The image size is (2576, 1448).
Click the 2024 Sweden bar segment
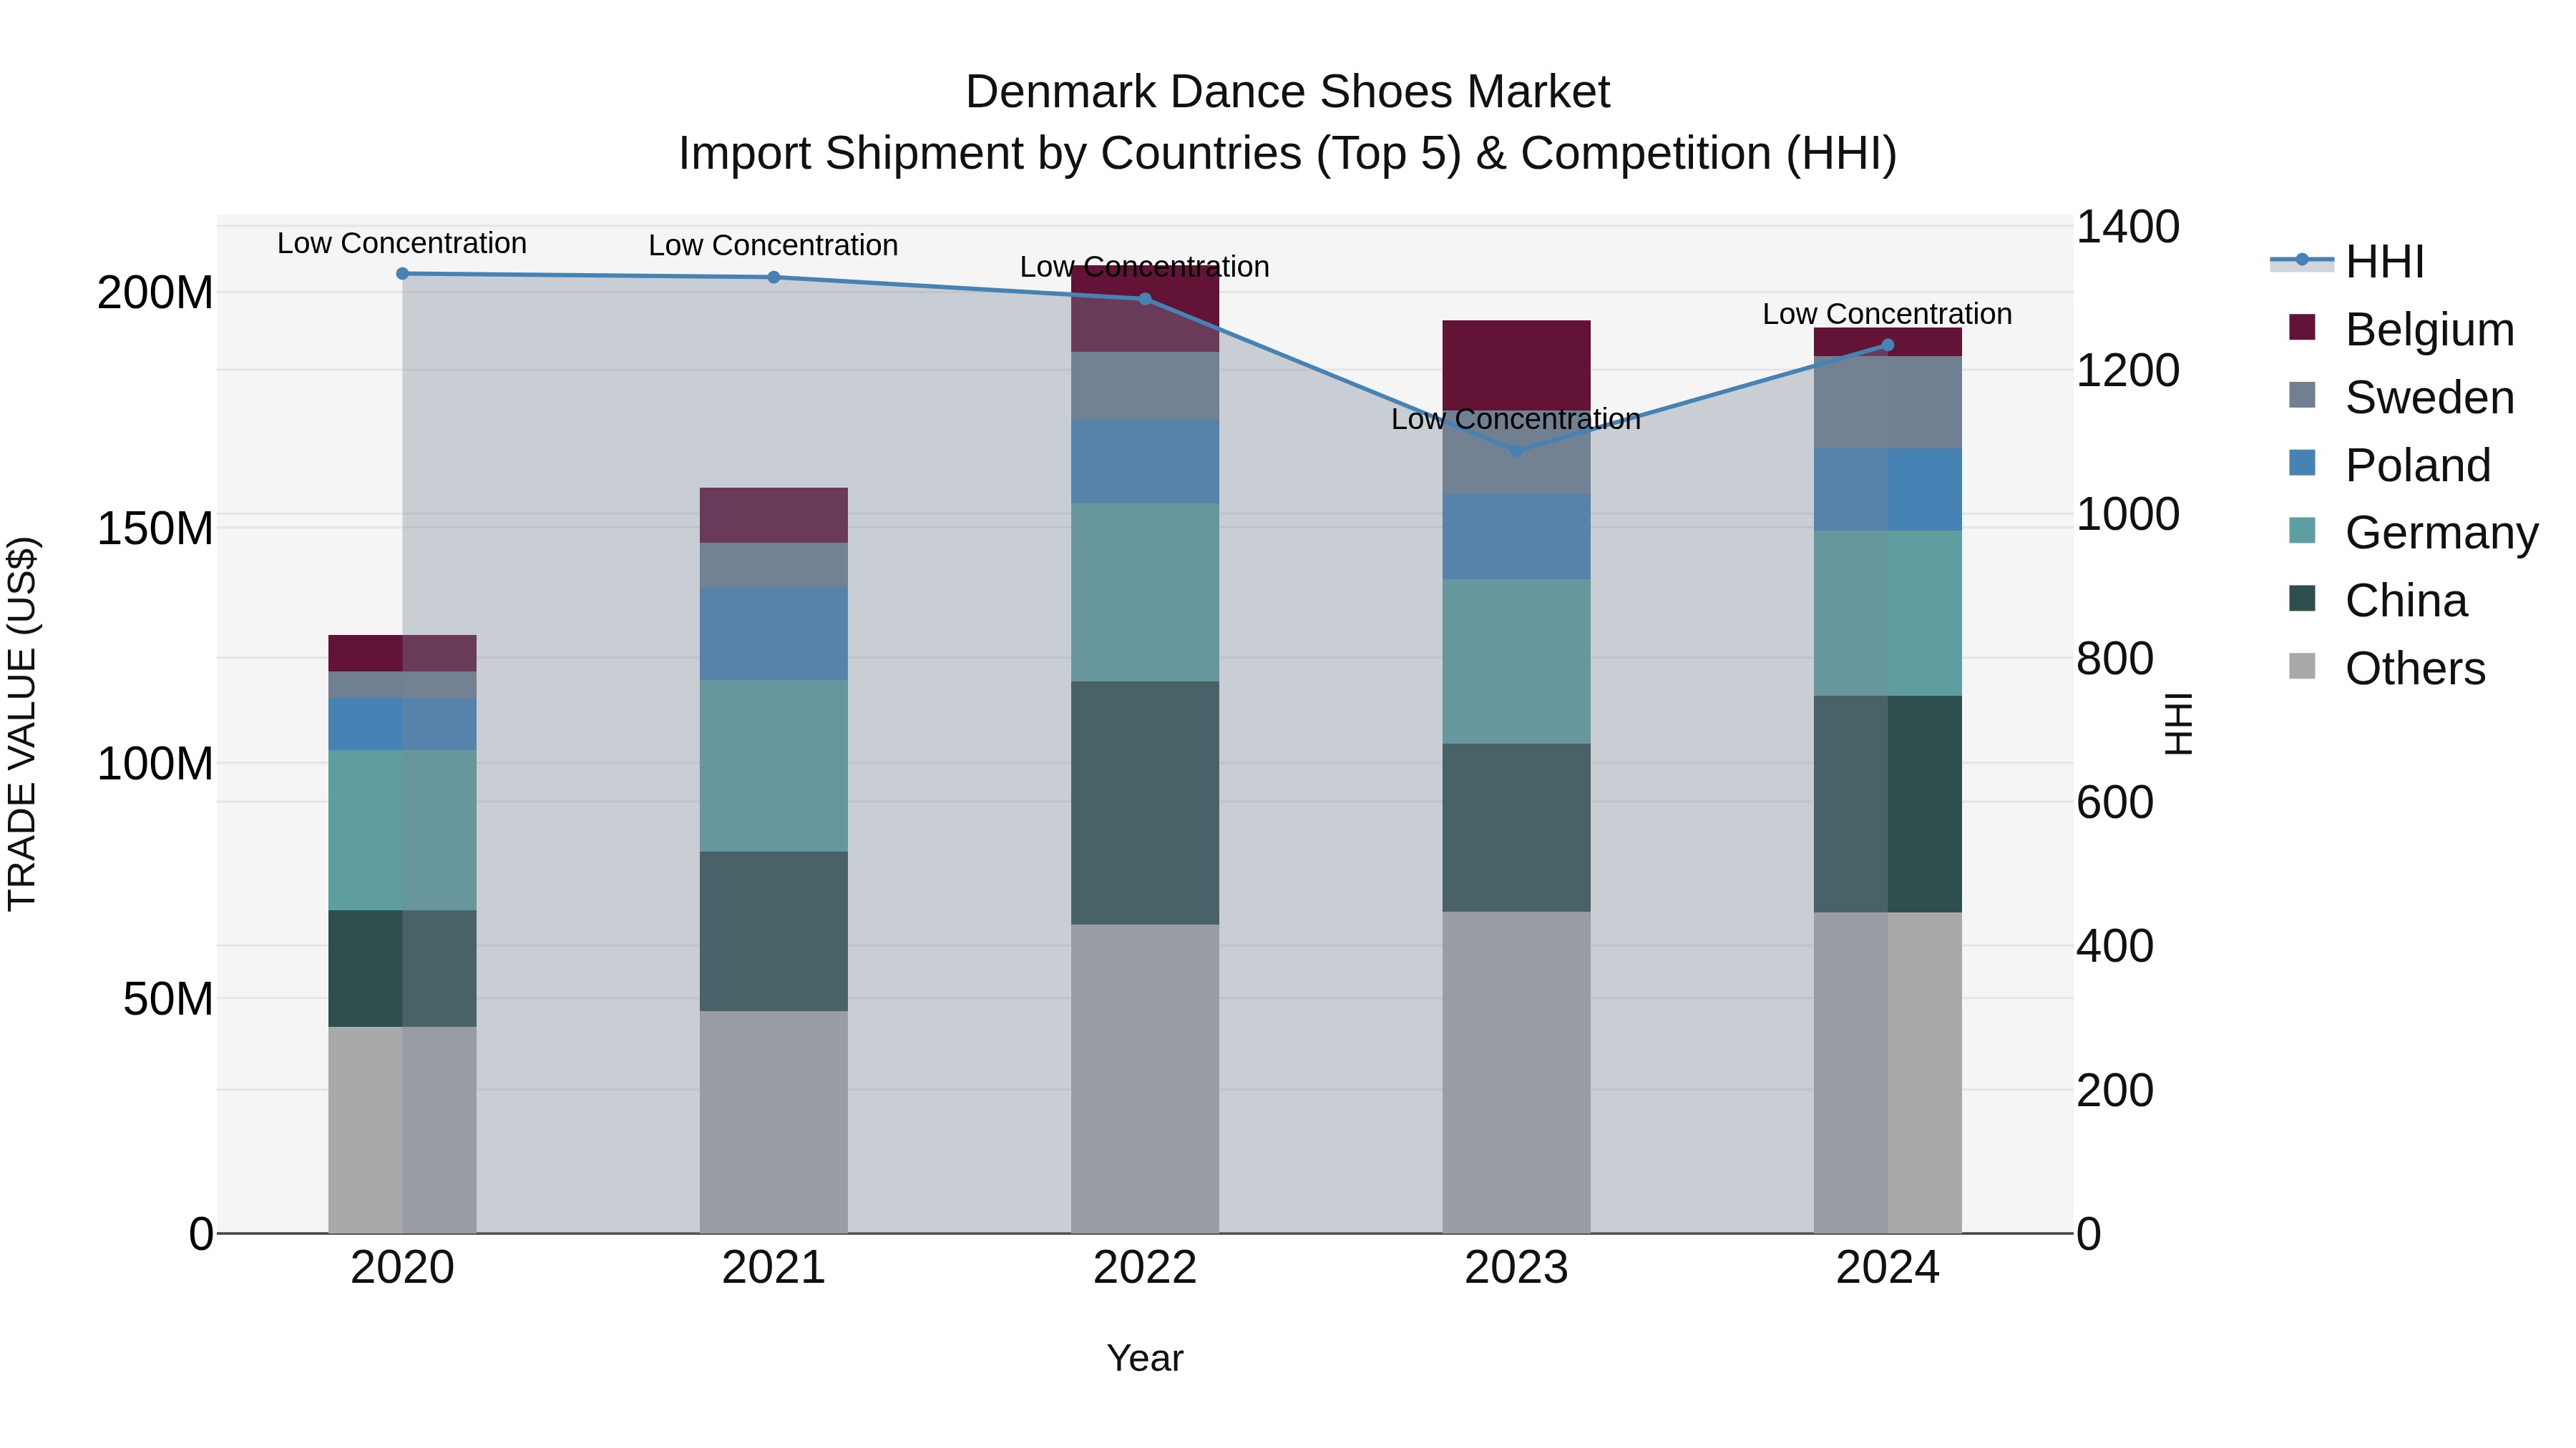(1887, 403)
